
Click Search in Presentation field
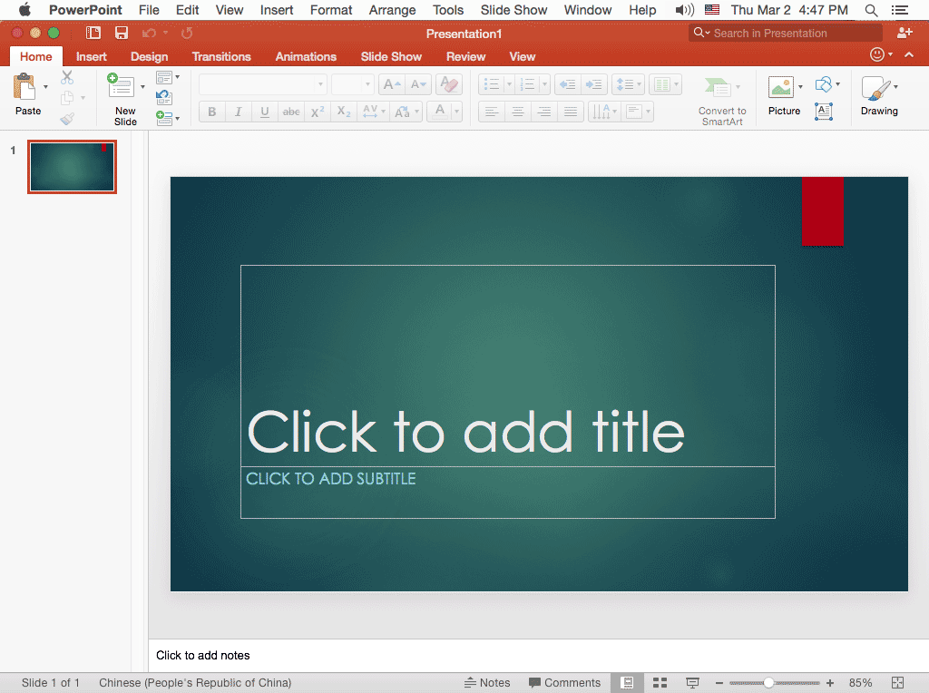tap(786, 34)
